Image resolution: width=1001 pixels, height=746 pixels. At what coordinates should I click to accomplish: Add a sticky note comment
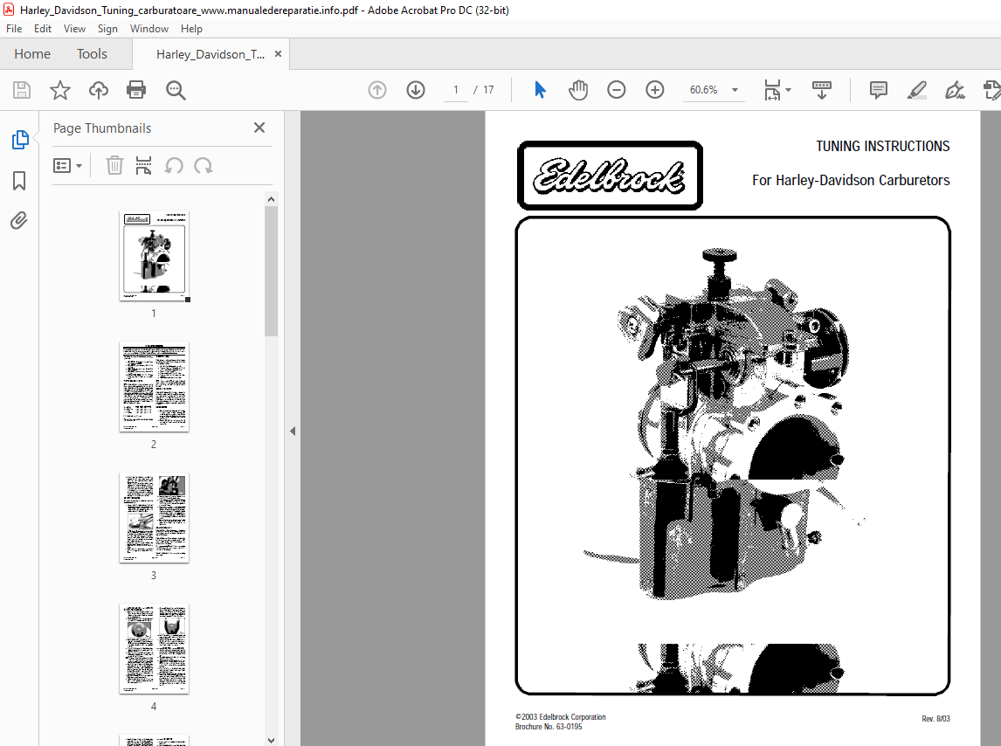(x=879, y=90)
